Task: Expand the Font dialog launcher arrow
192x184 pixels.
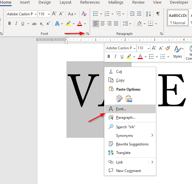Action: pos(88,34)
